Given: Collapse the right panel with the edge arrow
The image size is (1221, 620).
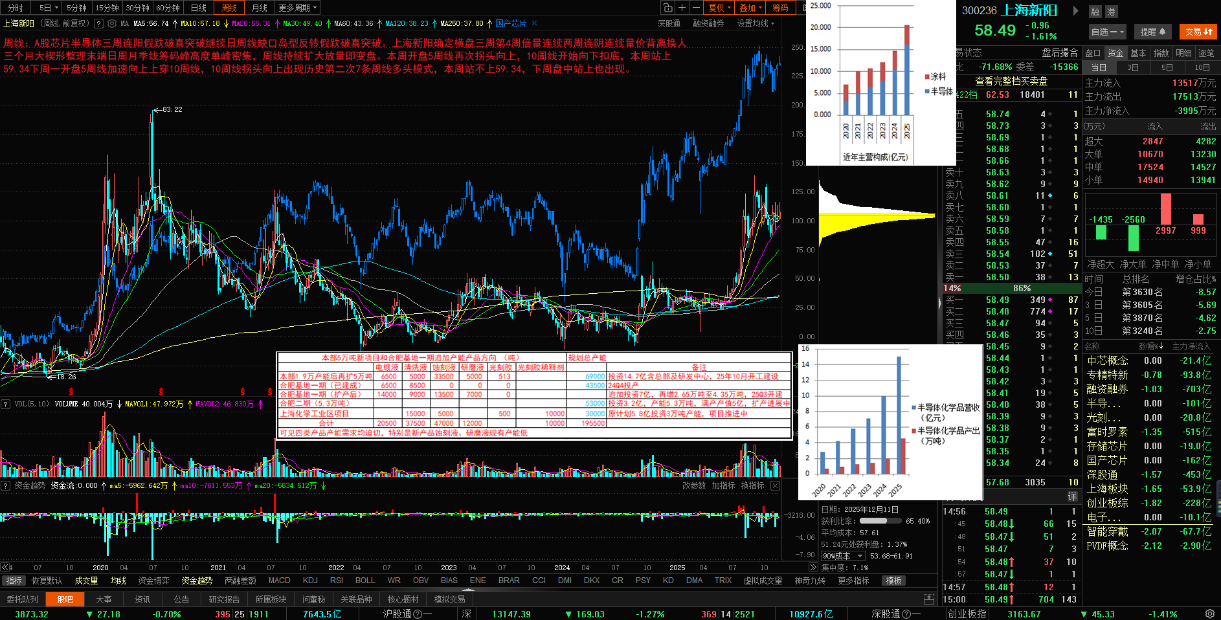Looking at the screenshot, I should [939, 302].
